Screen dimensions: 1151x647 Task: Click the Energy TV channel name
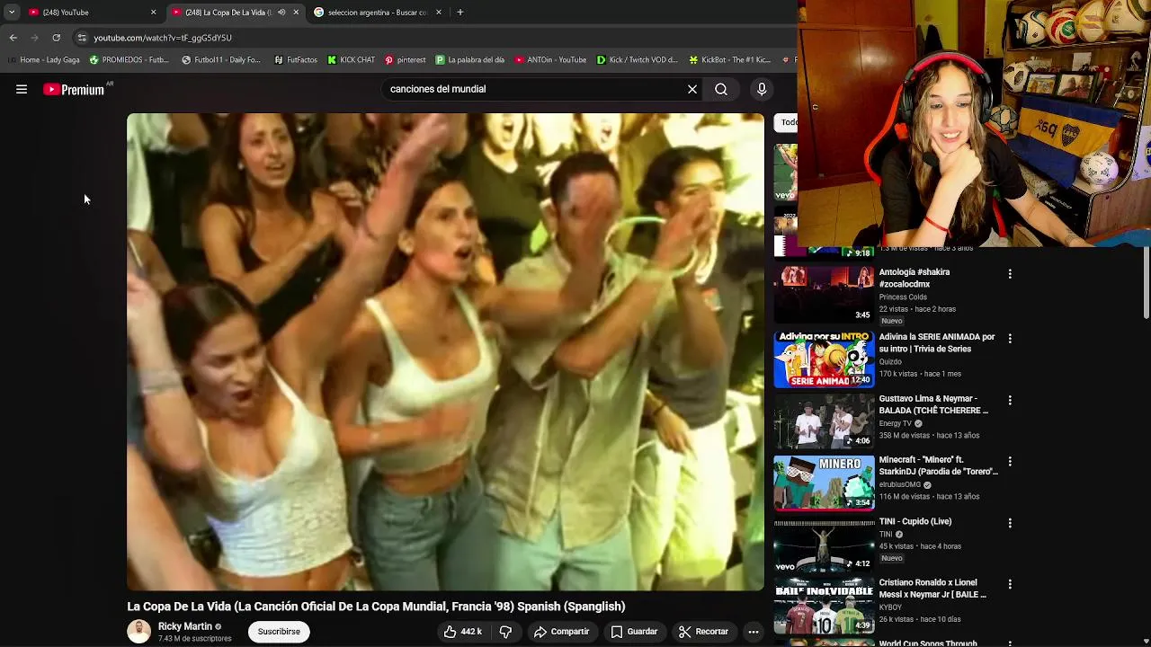(895, 423)
